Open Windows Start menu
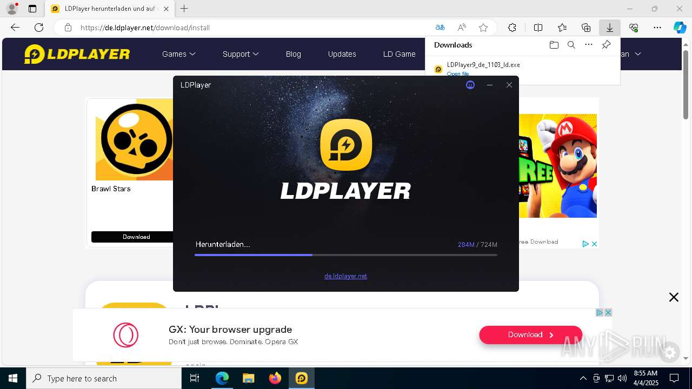The width and height of the screenshot is (692, 389). [13, 378]
